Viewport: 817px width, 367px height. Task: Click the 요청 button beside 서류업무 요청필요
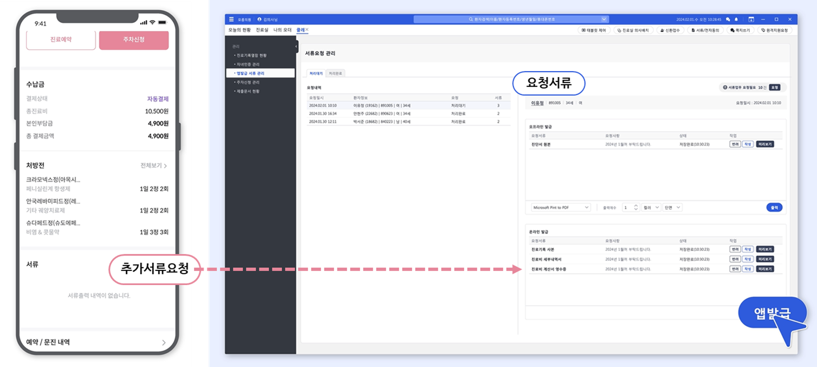tap(774, 87)
